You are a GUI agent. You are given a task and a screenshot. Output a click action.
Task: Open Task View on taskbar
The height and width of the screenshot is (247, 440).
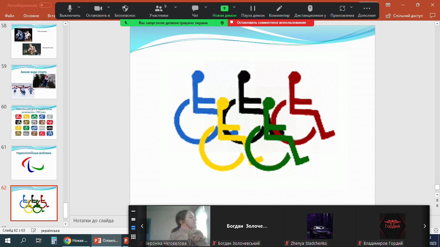click(39, 240)
